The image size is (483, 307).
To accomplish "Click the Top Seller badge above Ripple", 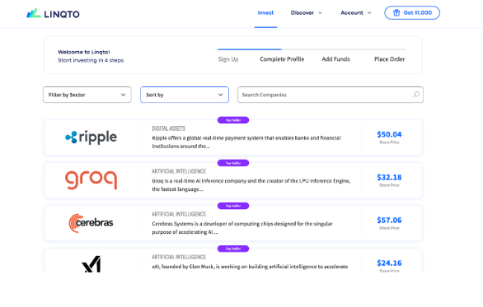I will coord(233,120).
